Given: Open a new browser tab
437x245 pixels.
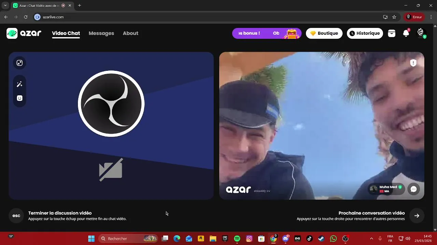Looking at the screenshot, I should click(80, 5).
